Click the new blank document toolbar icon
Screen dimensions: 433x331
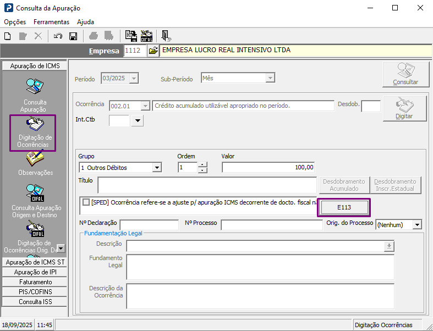pyautogui.click(x=8, y=36)
